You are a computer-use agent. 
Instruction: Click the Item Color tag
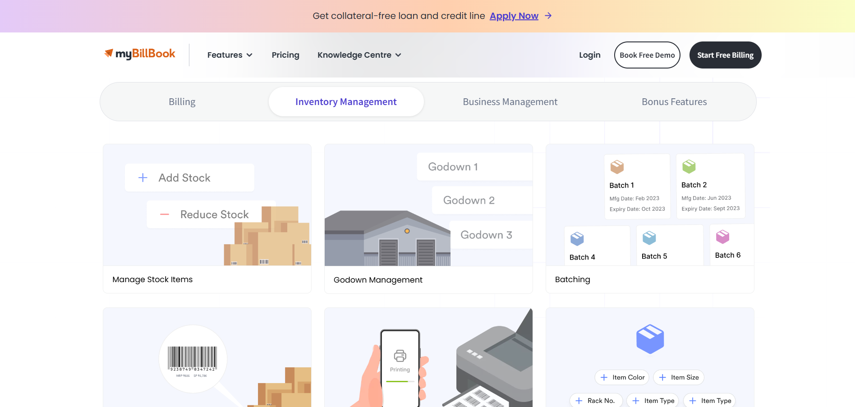coord(622,377)
